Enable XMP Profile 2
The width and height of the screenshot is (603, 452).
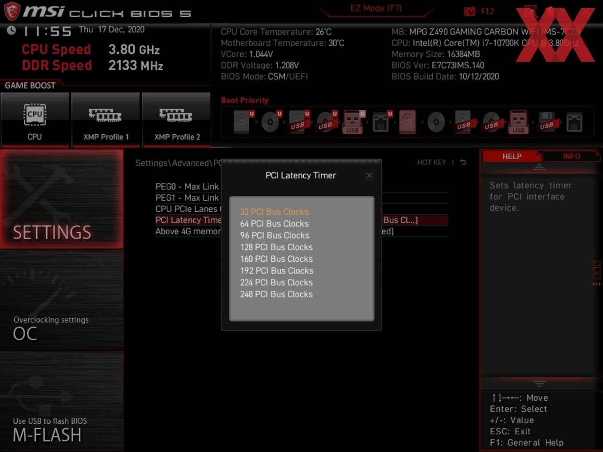click(176, 120)
